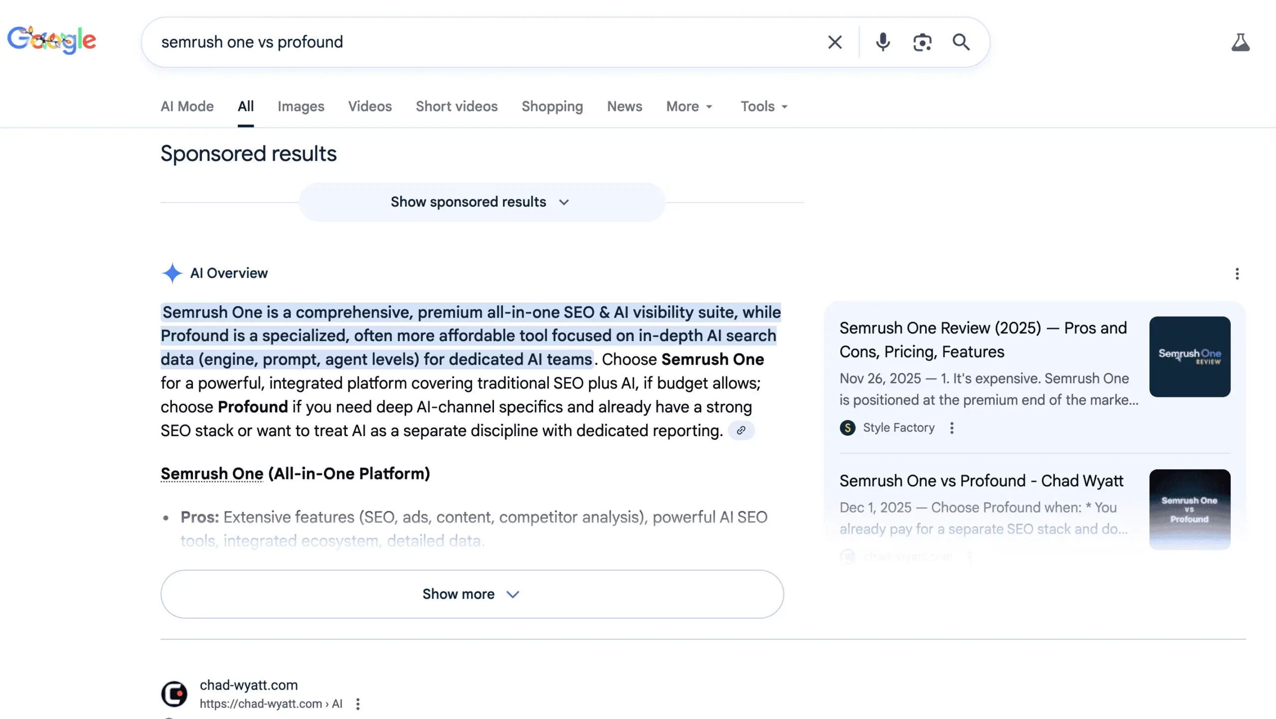Click the link chip after the AI summary
Image resolution: width=1276 pixels, height=719 pixels.
[x=741, y=430]
